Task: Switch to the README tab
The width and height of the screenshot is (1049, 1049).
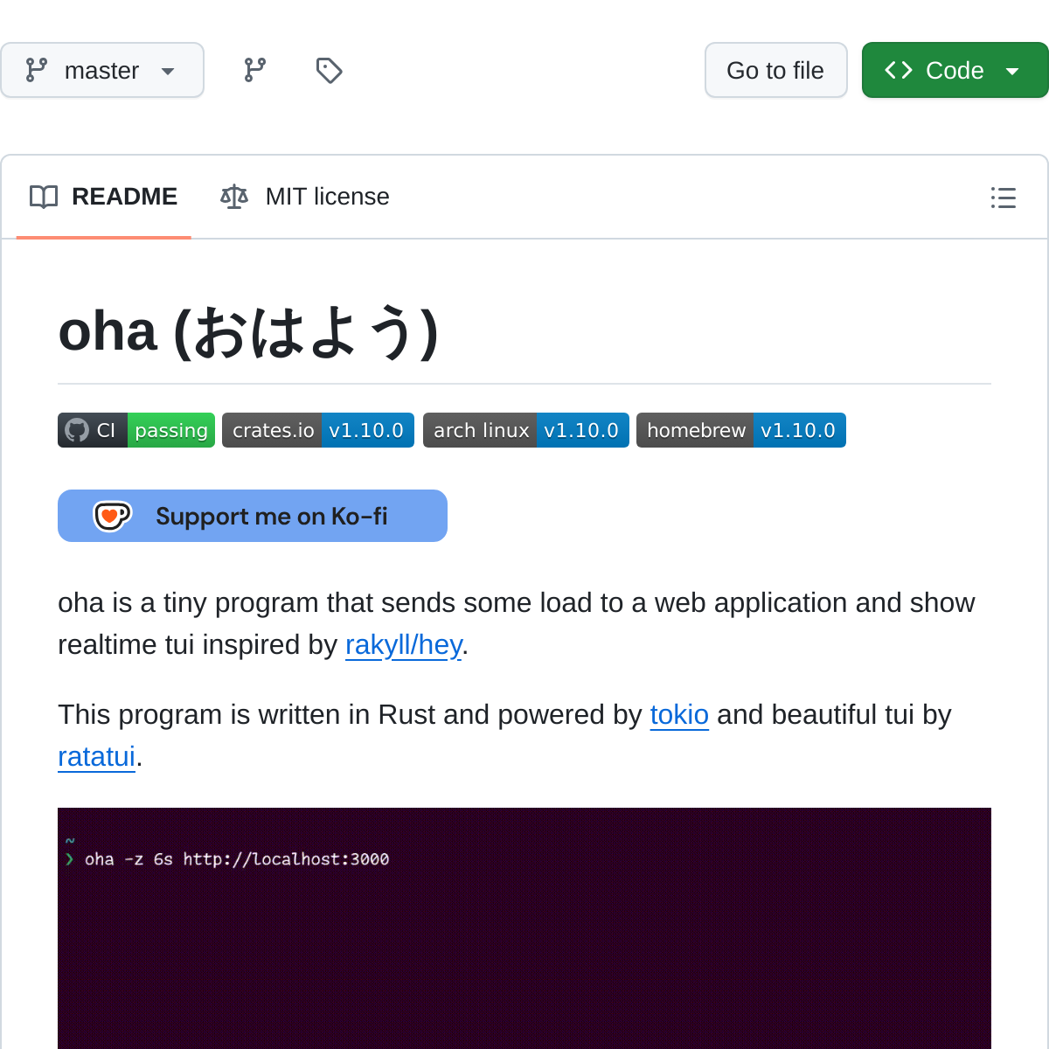Action: (x=104, y=197)
